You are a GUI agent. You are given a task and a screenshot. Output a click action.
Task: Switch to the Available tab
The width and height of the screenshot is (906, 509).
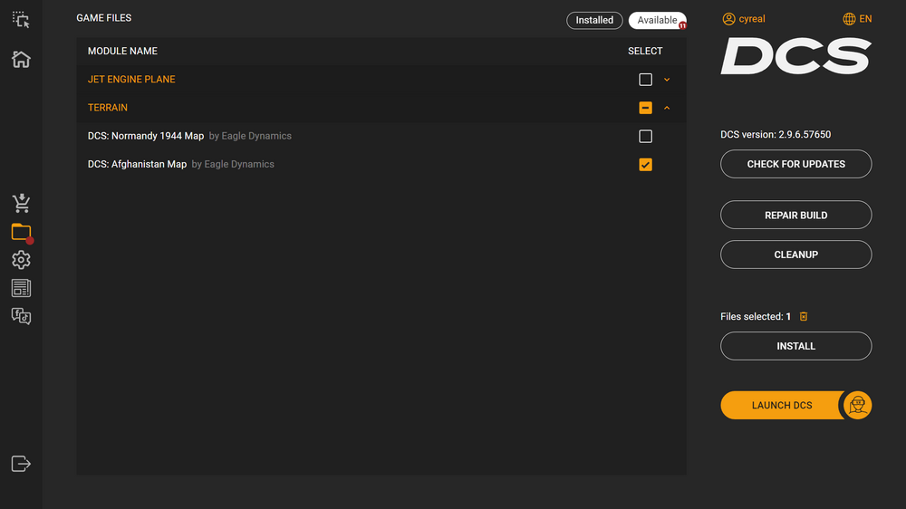[657, 20]
